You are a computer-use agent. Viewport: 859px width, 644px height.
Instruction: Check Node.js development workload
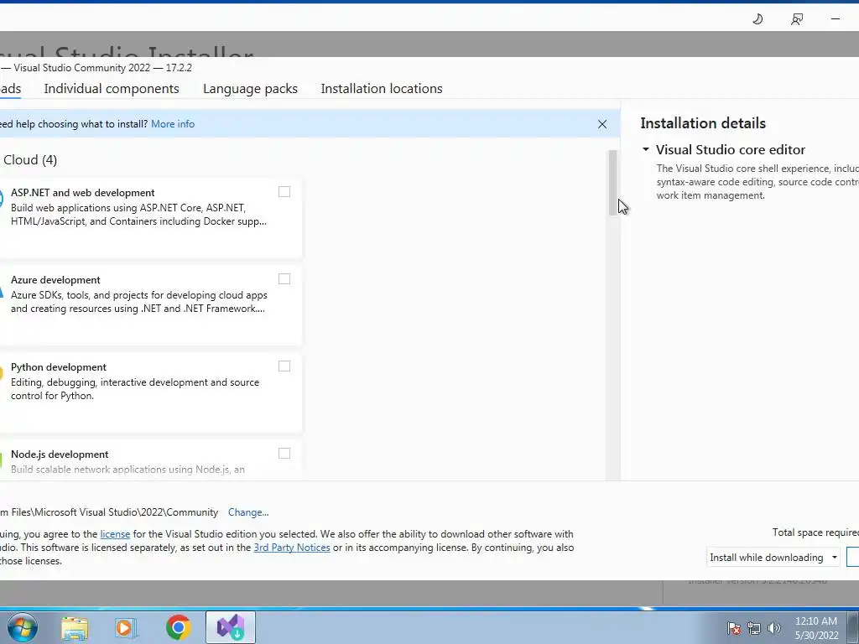tap(284, 453)
